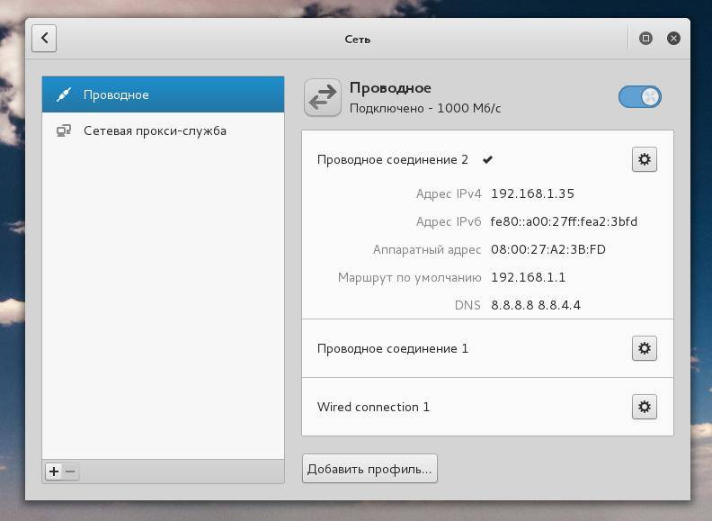This screenshot has width=712, height=521.
Task: Click the Сеть window title
Action: click(358, 40)
